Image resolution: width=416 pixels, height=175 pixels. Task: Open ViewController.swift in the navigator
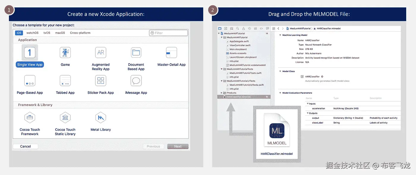click(x=240, y=45)
